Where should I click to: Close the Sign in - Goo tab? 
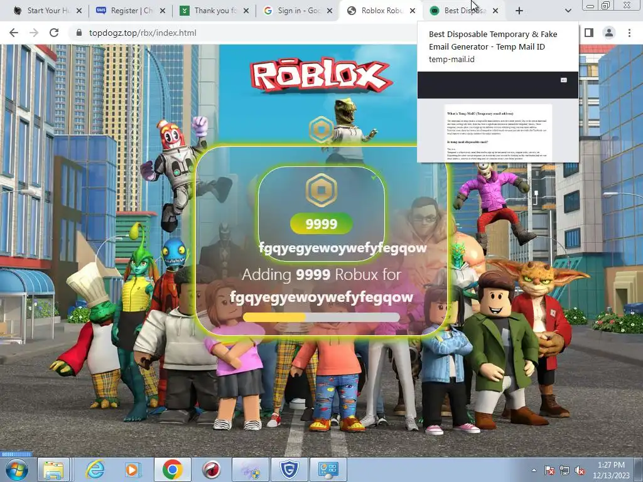[330, 11]
